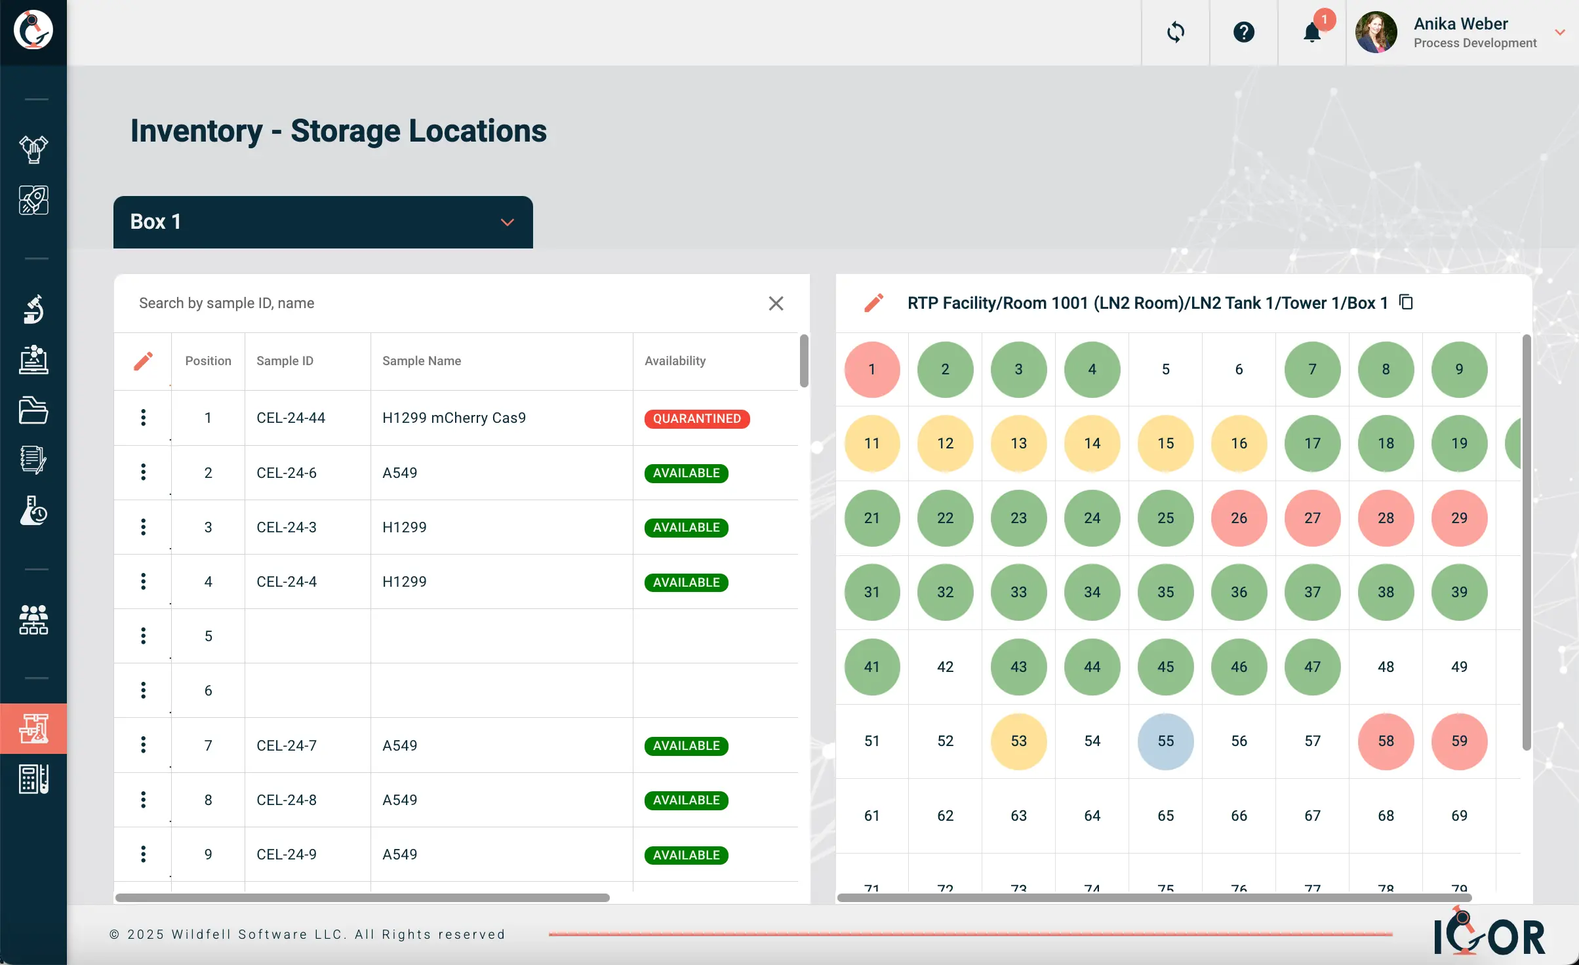1579x965 pixels.
Task: Select the microscope sidebar icon
Action: click(x=33, y=309)
